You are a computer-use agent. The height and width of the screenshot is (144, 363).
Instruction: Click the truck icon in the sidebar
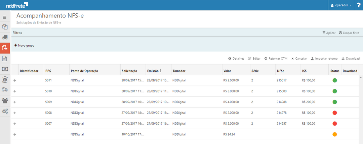coord(5,37)
